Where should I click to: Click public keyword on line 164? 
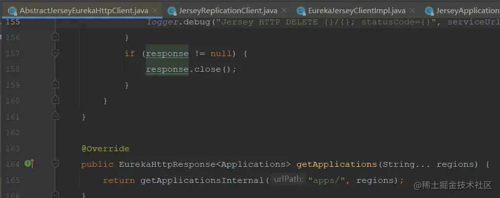[97, 165]
